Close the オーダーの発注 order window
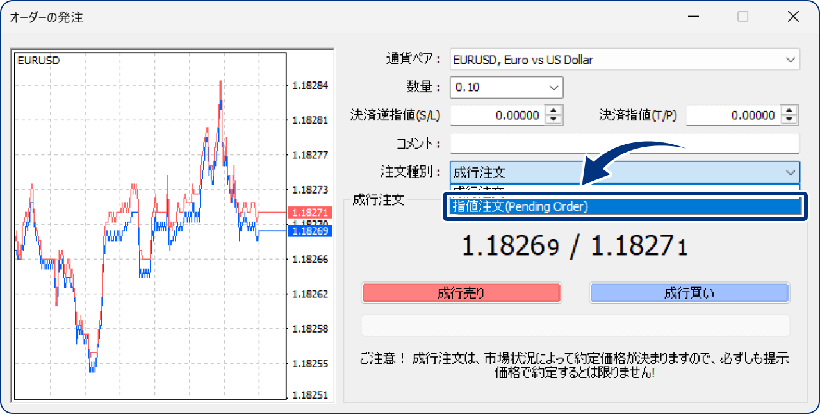Screen dimensions: 820x414 [793, 16]
